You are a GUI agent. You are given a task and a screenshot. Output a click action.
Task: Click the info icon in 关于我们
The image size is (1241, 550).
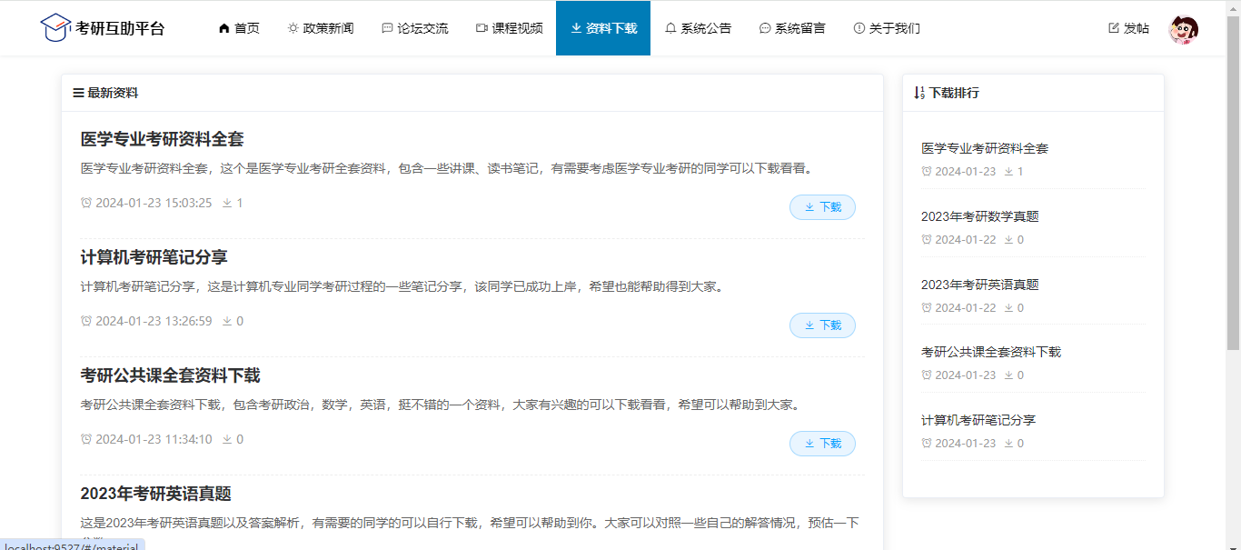[859, 28]
